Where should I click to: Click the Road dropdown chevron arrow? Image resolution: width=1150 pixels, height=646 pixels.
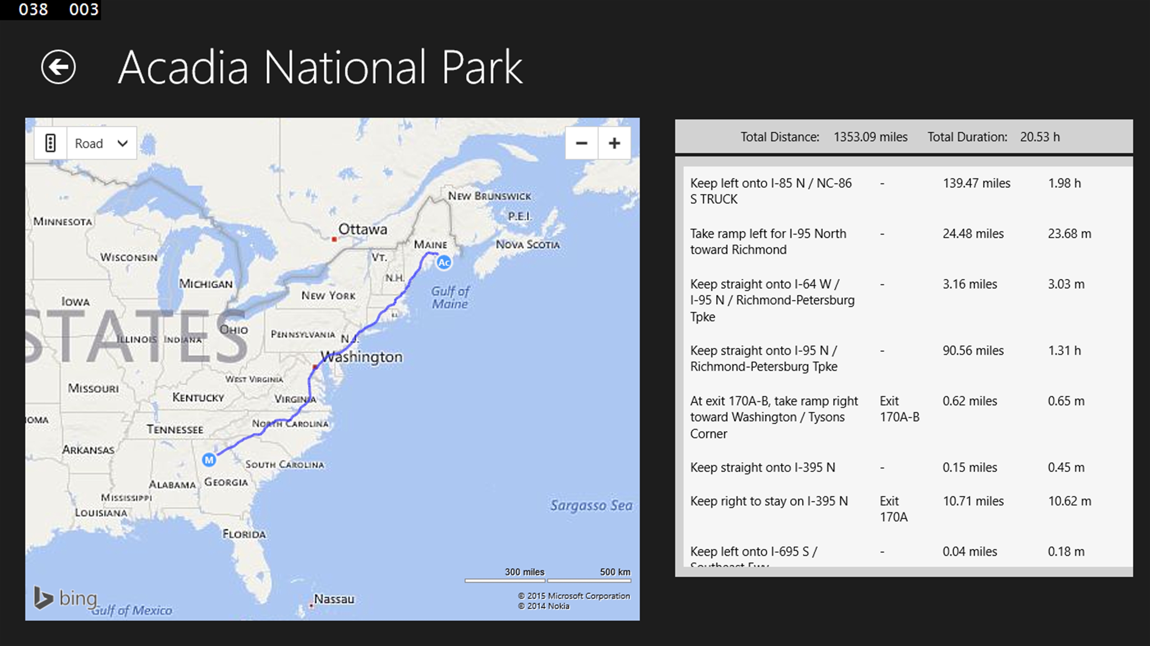(x=122, y=143)
